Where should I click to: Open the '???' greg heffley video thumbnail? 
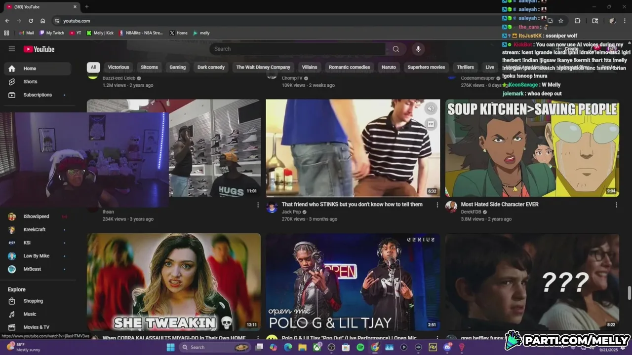tap(532, 282)
